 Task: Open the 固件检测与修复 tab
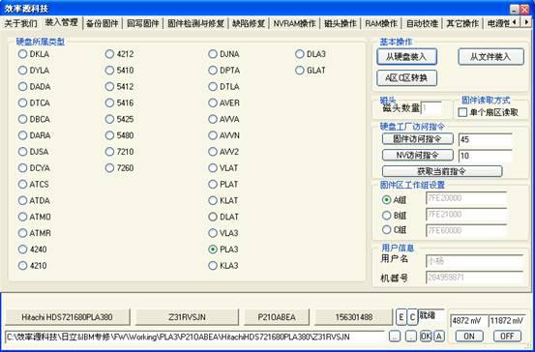(195, 23)
